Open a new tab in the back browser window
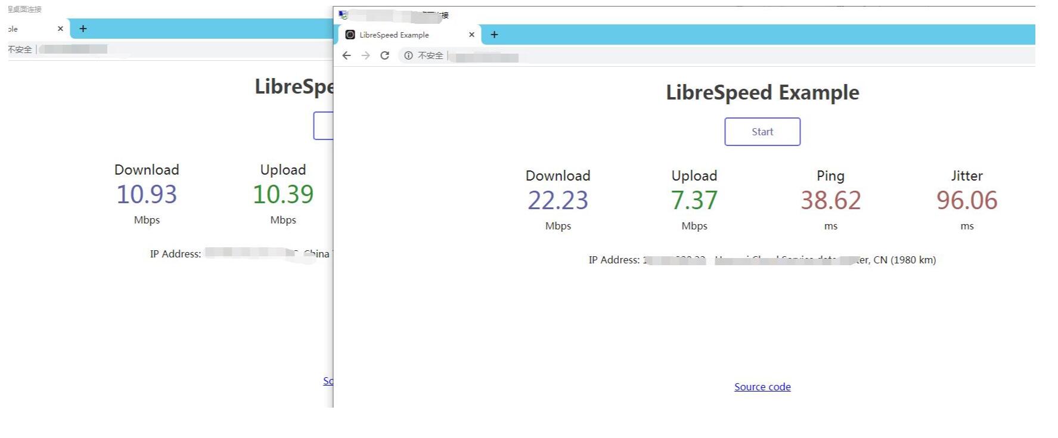Image resolution: width=1058 pixels, height=438 pixels. pyautogui.click(x=83, y=29)
